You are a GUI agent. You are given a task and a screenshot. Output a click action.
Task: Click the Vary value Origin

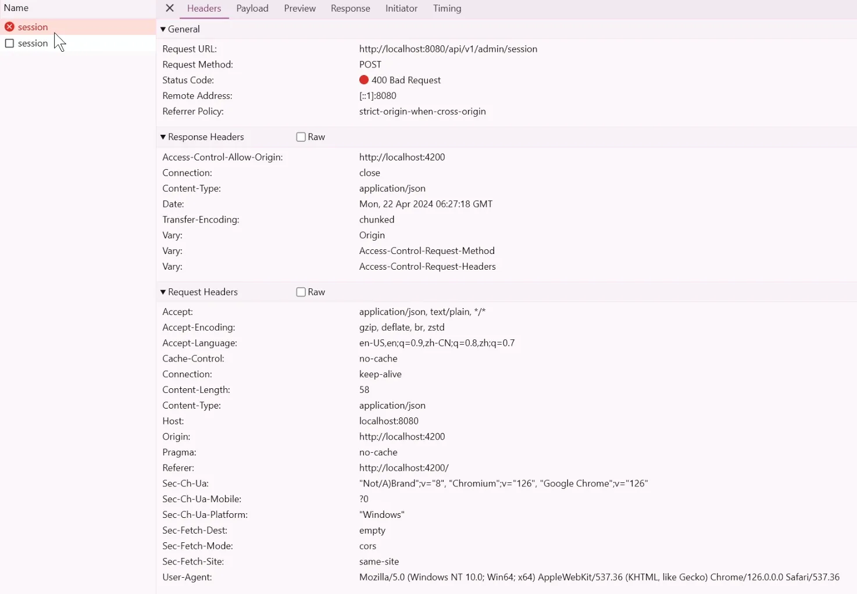(372, 236)
